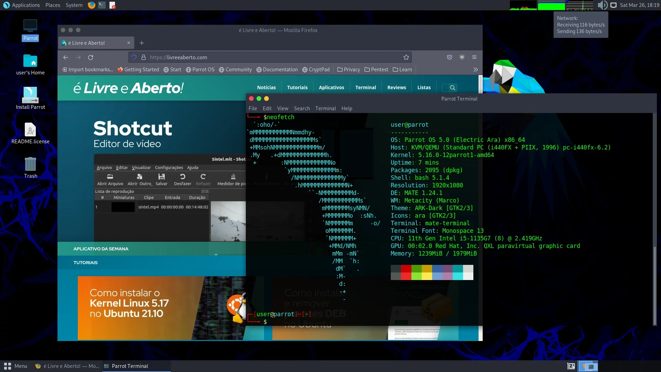The image size is (661, 372).
Task: Bookmark this page with star icon
Action: [406, 58]
